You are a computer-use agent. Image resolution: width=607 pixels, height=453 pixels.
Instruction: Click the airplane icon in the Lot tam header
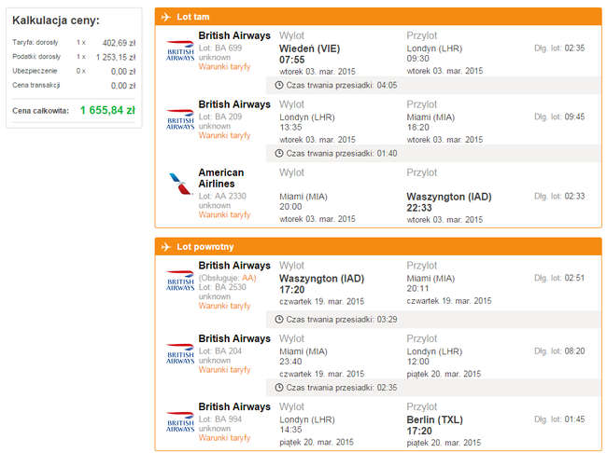[166, 17]
